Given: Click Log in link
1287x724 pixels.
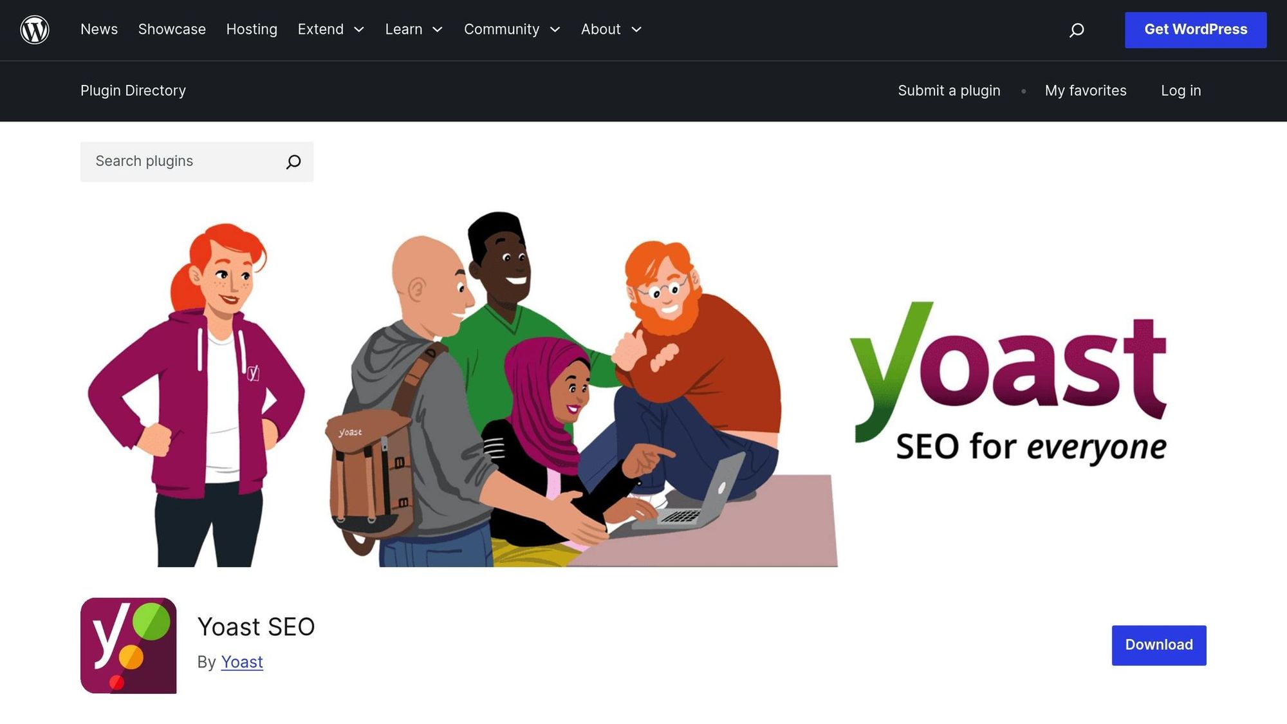Looking at the screenshot, I should [x=1180, y=91].
